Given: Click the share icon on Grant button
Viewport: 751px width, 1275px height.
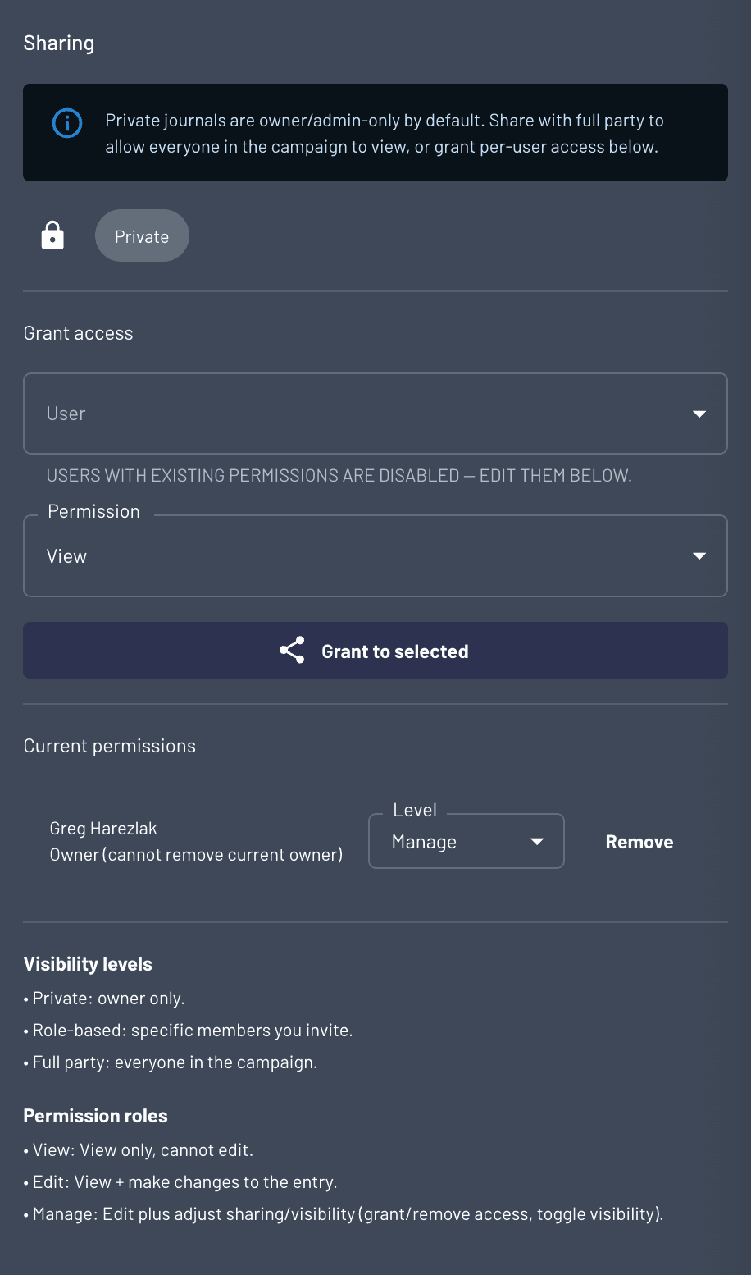Looking at the screenshot, I should [292, 651].
